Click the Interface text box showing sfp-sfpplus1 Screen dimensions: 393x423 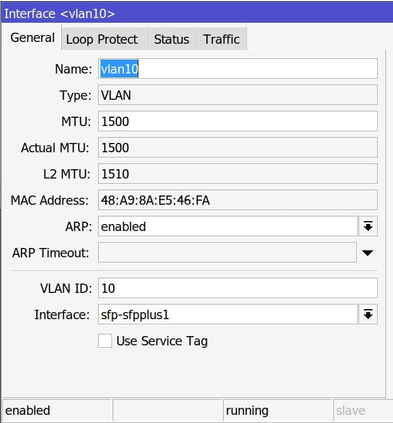pyautogui.click(x=227, y=314)
